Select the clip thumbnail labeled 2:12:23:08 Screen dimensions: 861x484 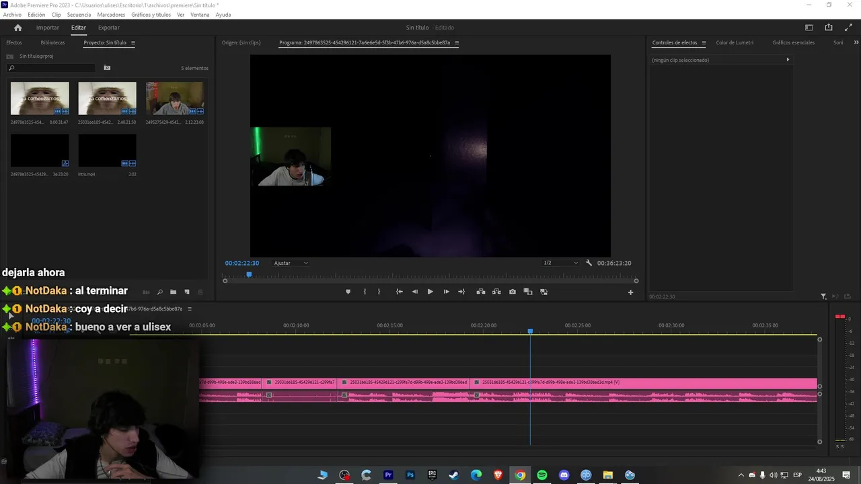pos(175,98)
